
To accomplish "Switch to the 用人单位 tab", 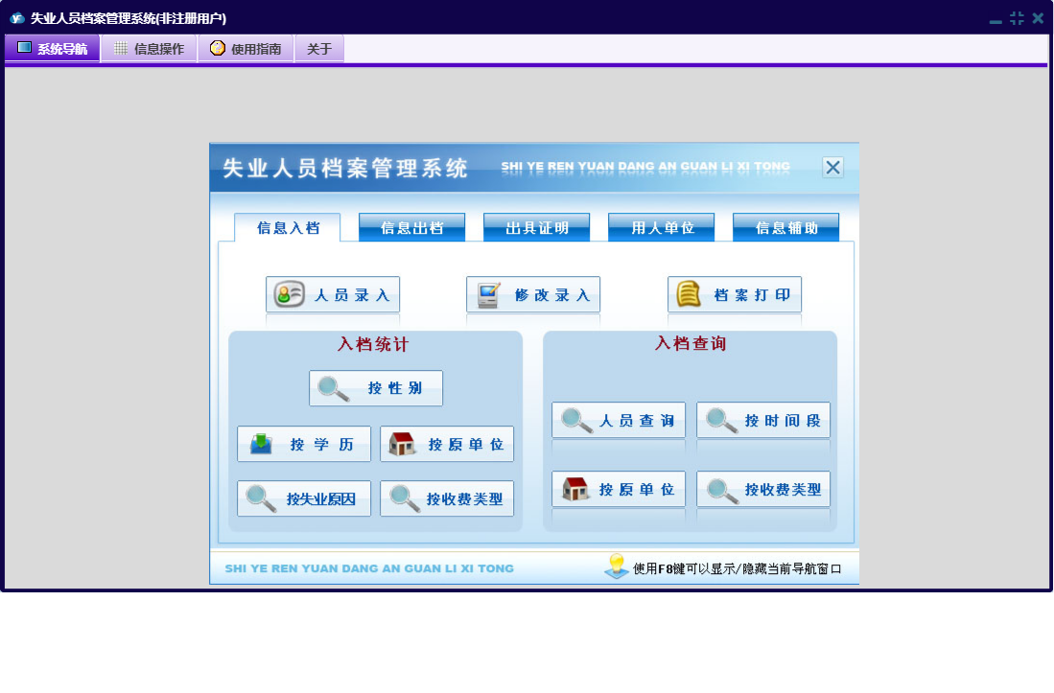I will tap(662, 227).
